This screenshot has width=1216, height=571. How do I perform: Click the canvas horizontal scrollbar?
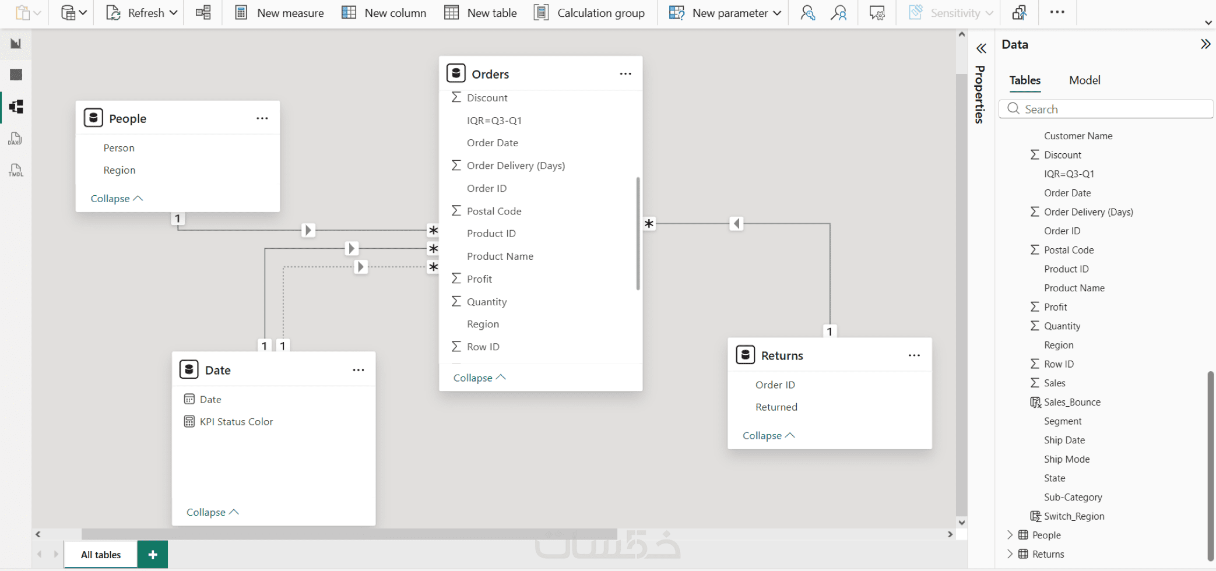pos(349,534)
